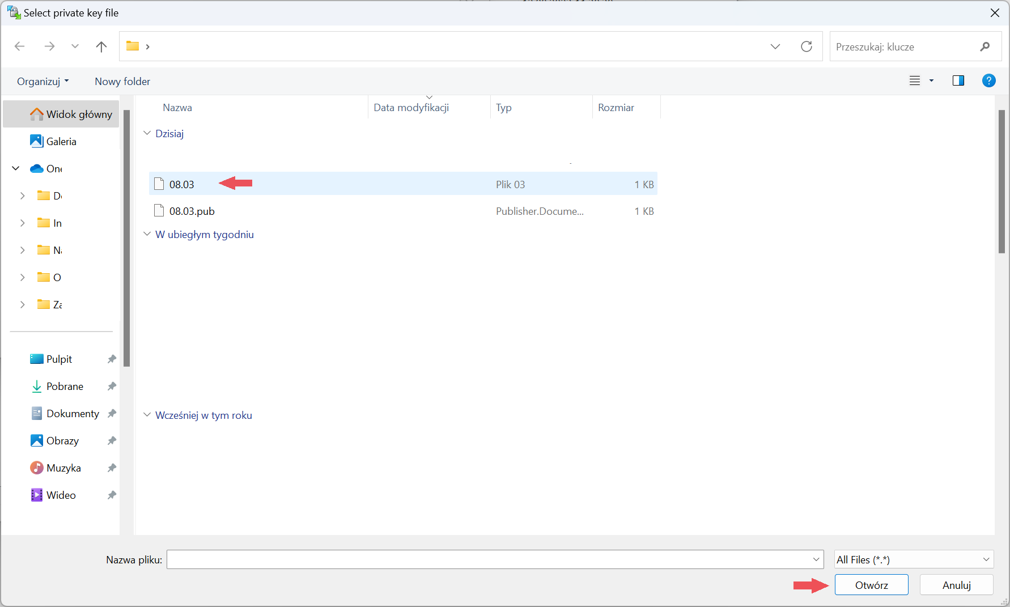Click the Anuluj button
The width and height of the screenshot is (1010, 607).
coord(956,585)
